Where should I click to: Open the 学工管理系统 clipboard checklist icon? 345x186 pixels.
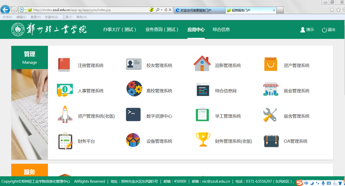(202, 114)
